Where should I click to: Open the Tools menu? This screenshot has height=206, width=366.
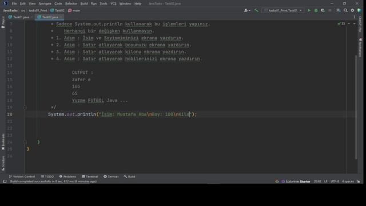(103, 3)
